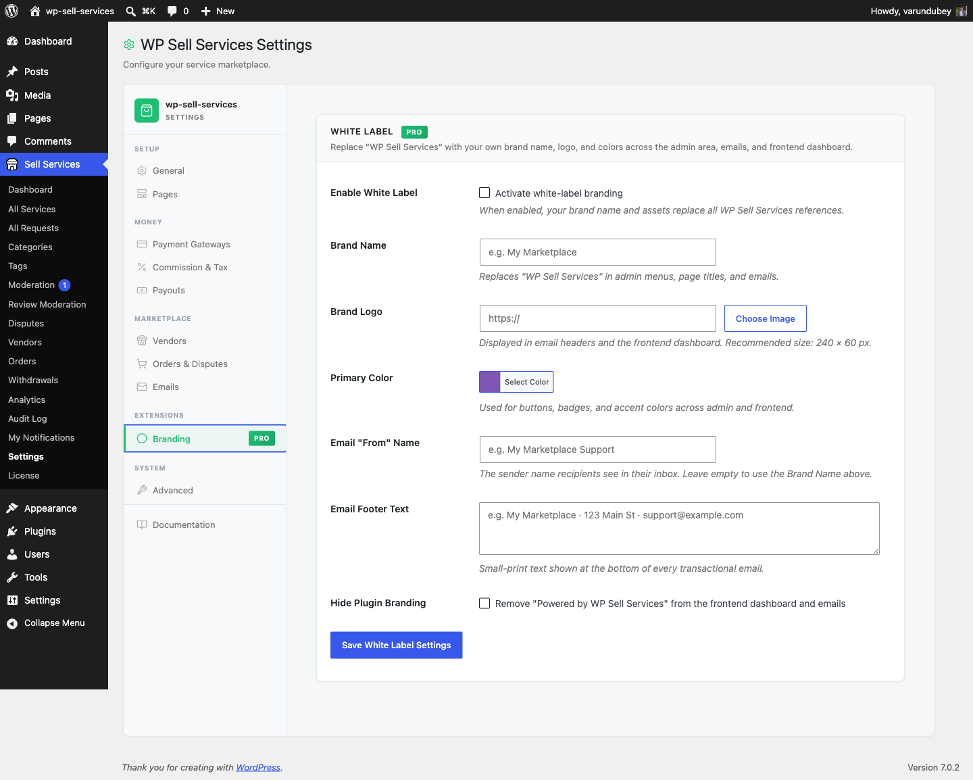Click the Emails envelope icon
Image resolution: width=973 pixels, height=780 pixels.
click(x=142, y=387)
